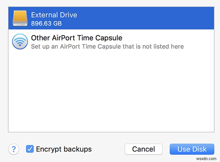Click the gray margin left of the help button
The width and height of the screenshot is (220, 162).
coord(4,149)
